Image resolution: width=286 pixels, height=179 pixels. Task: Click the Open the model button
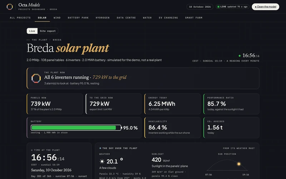[x=265, y=7]
